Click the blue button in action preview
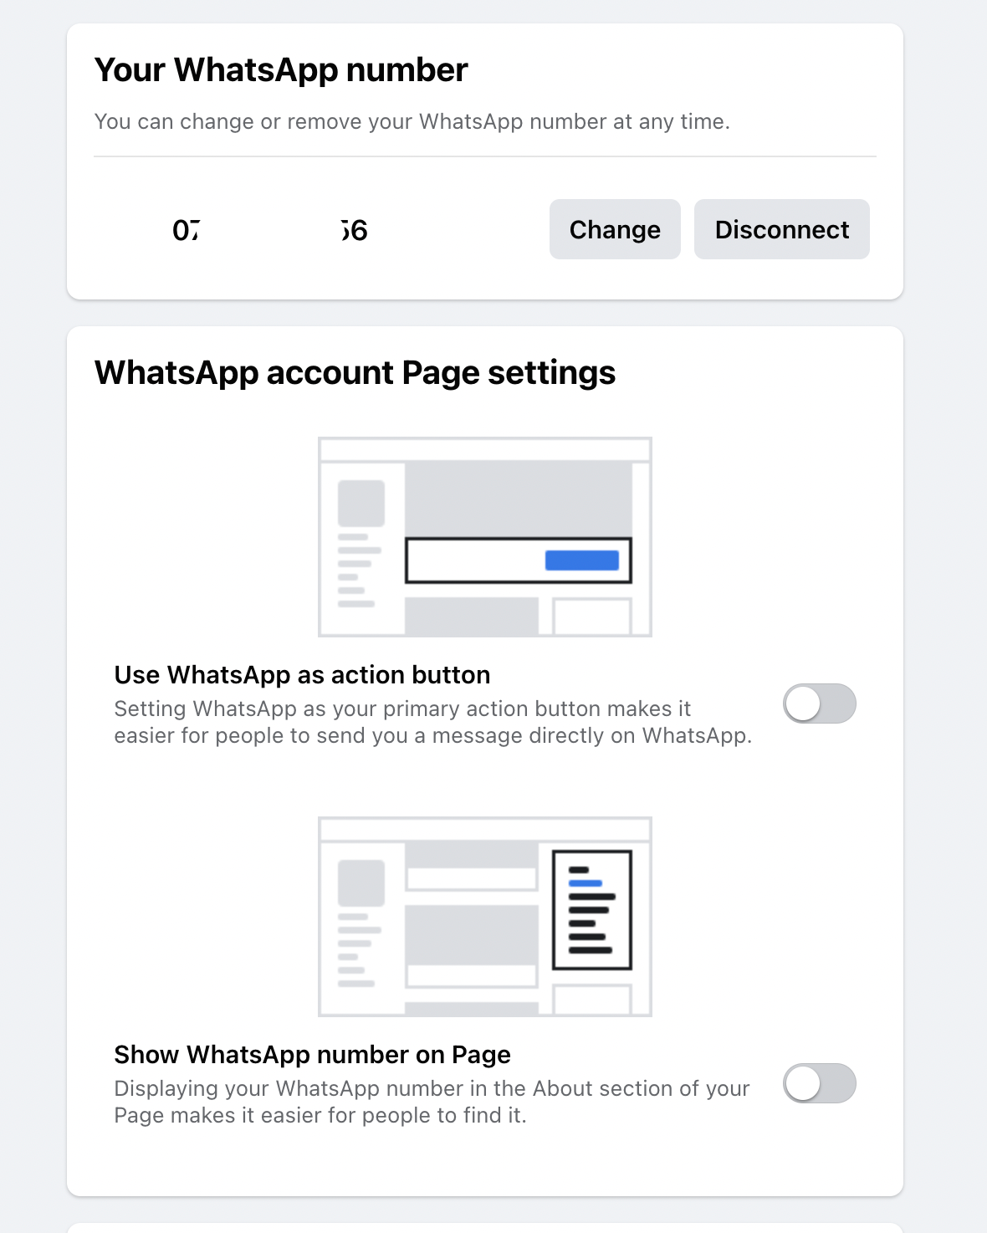 582,560
